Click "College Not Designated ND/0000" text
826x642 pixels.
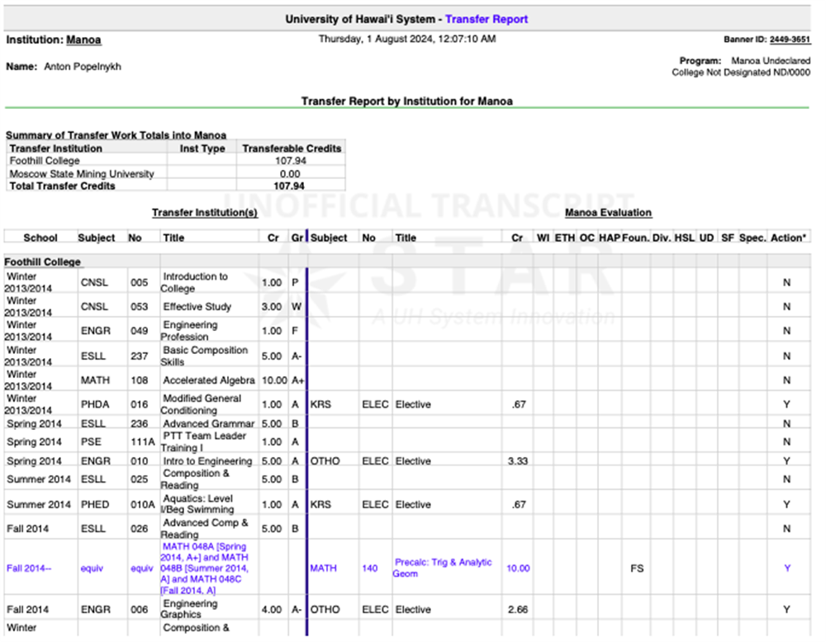[741, 73]
